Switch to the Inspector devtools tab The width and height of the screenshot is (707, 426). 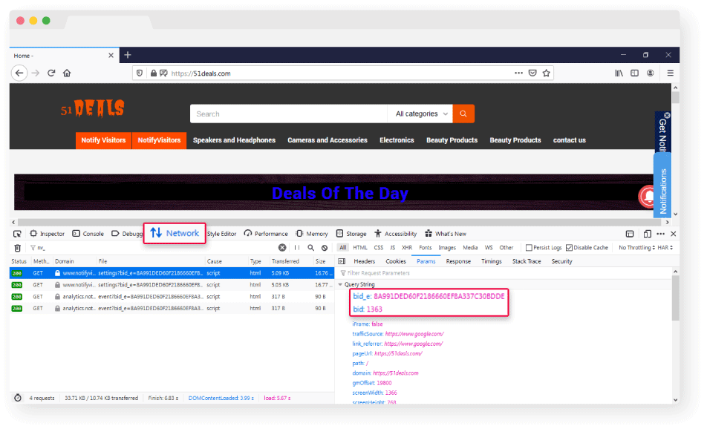click(48, 234)
